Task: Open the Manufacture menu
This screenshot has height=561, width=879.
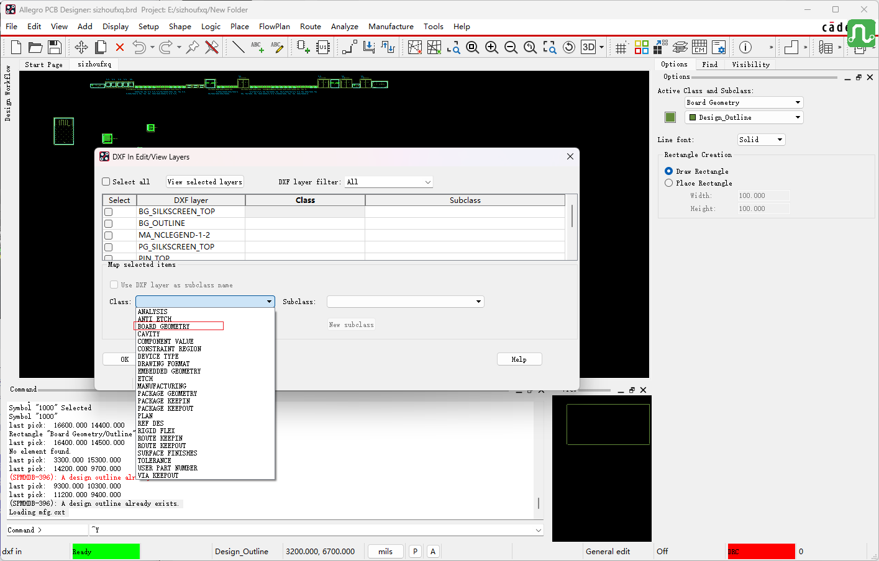Action: pyautogui.click(x=391, y=26)
